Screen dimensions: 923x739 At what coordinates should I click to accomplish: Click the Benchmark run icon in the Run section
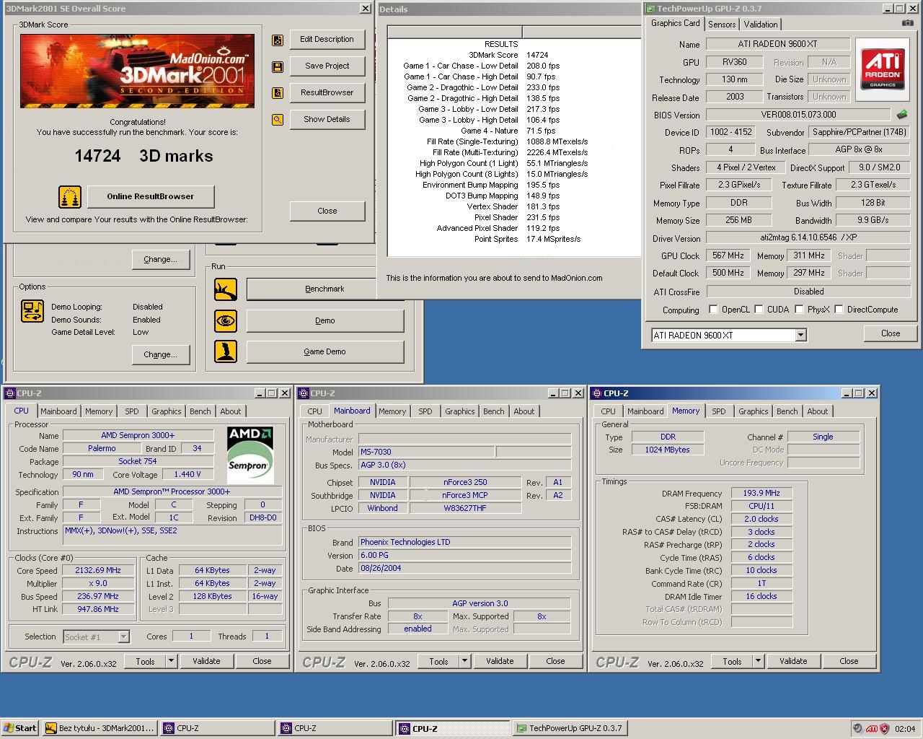click(x=225, y=288)
